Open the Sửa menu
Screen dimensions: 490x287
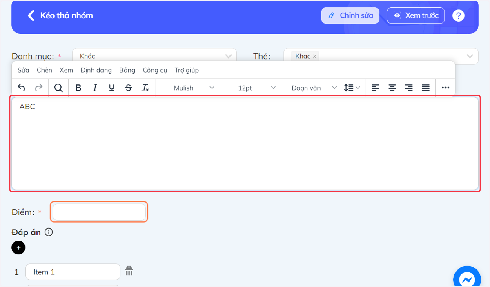point(23,70)
